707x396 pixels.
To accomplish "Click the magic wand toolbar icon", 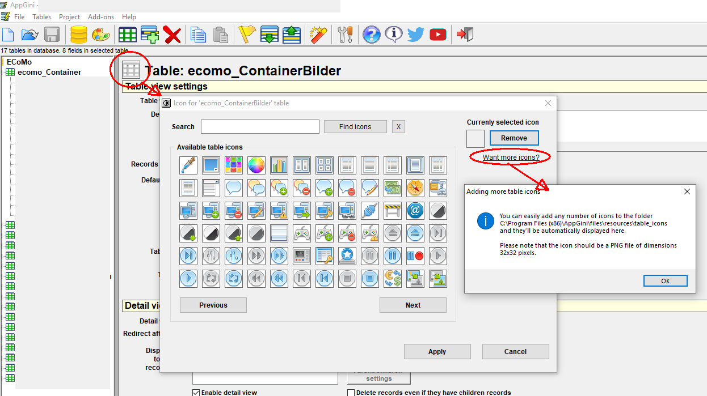I will [318, 35].
